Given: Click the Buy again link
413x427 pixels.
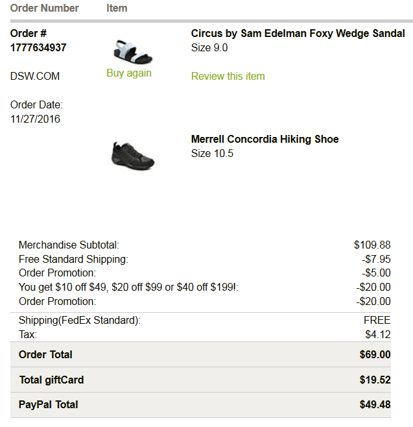Looking at the screenshot, I should click(x=129, y=73).
